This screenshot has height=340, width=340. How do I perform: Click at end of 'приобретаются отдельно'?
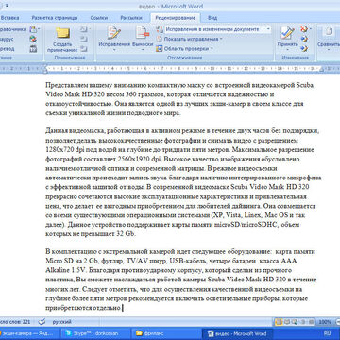point(121,308)
